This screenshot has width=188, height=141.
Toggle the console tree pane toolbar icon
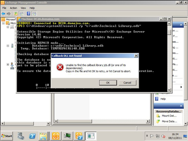(x=22, y=14)
